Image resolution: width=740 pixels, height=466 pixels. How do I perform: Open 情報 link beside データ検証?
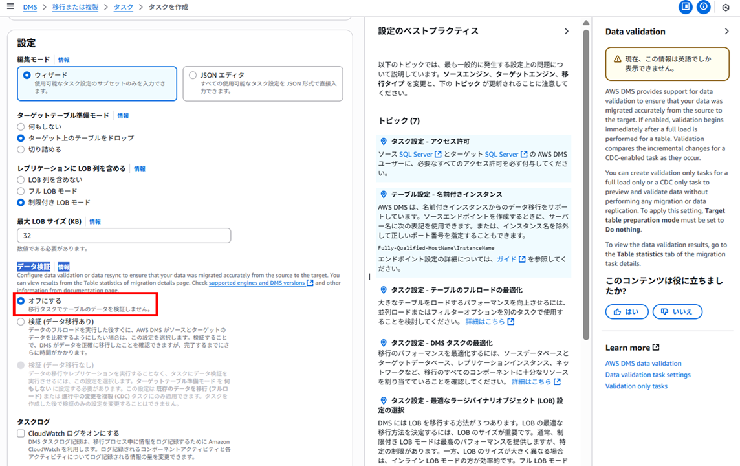click(x=63, y=267)
